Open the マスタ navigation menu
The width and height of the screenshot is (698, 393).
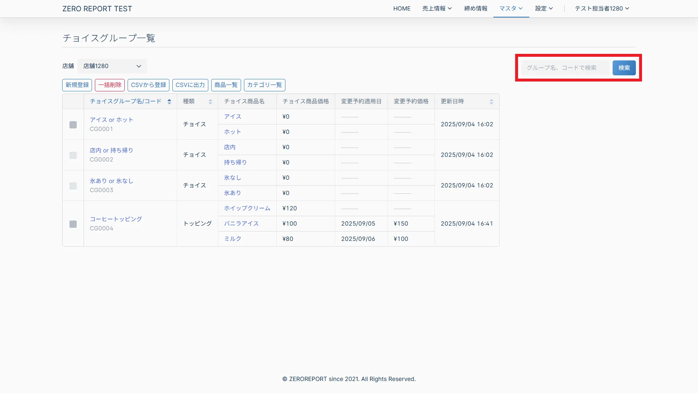point(511,8)
